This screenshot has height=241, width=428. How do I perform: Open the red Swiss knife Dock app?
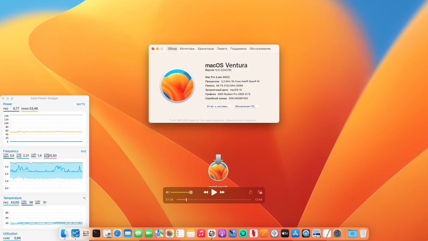click(x=253, y=233)
